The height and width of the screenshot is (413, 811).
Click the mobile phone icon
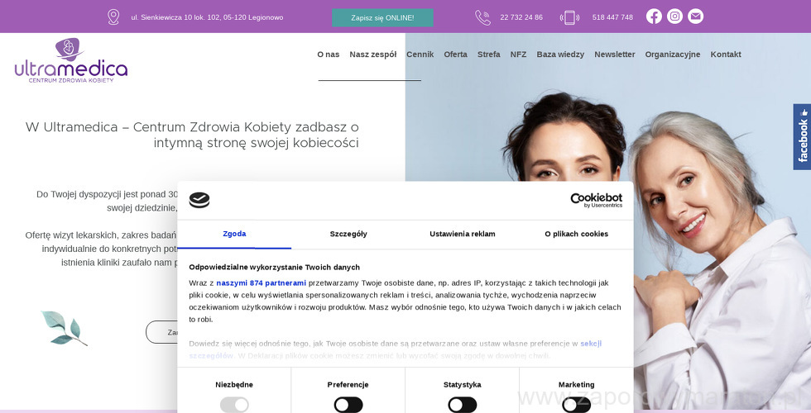tap(569, 17)
